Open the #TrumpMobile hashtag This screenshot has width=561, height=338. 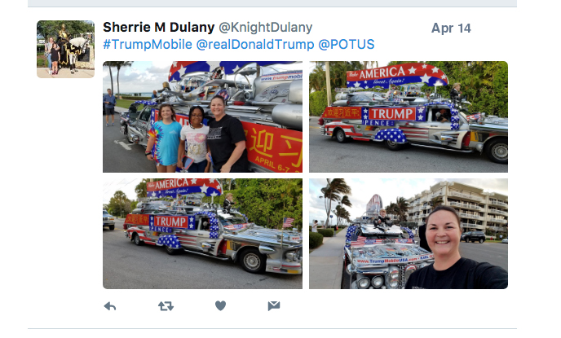(x=148, y=44)
